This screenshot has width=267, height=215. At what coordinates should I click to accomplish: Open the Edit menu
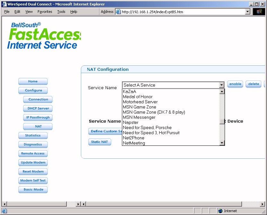pos(17,12)
